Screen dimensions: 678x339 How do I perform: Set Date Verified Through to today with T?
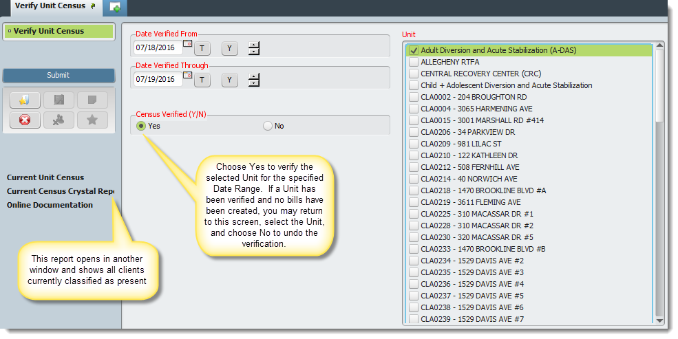[x=202, y=80]
